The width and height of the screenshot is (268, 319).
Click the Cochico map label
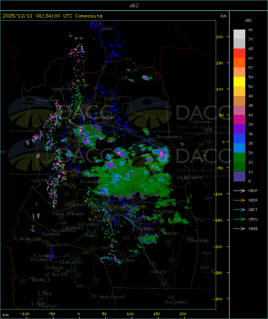click(158, 272)
